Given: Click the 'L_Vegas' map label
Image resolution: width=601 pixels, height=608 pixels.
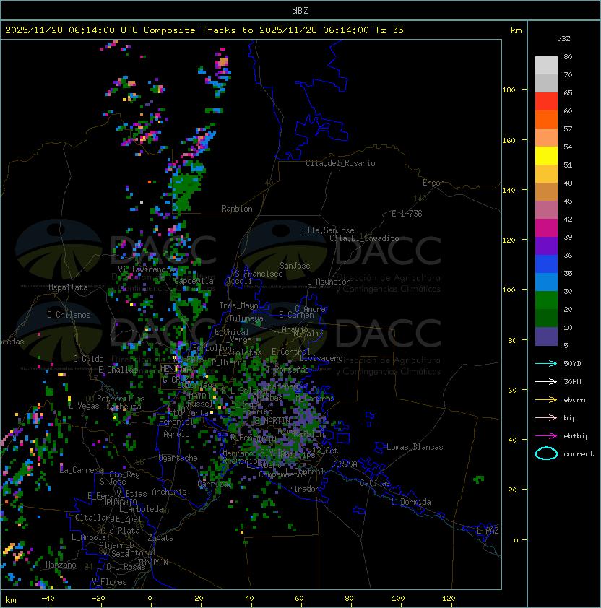Looking at the screenshot, I should coord(84,406).
